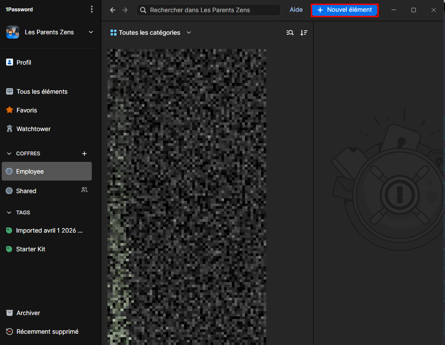The width and height of the screenshot is (445, 345).
Task: Click the Aide link
Action: tap(296, 10)
